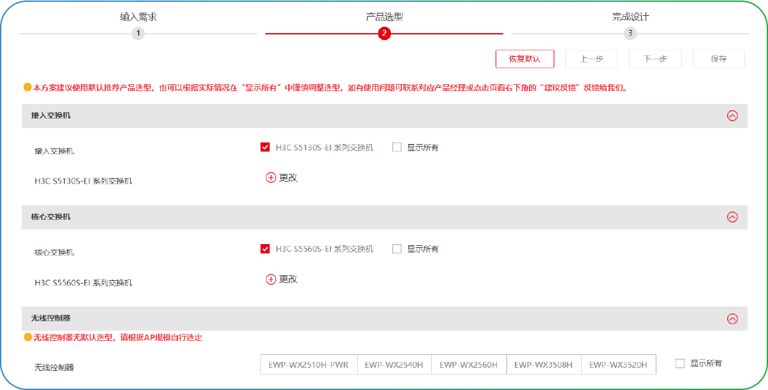Click the 保存 button
Screen dimensions: 768x390
(x=719, y=59)
